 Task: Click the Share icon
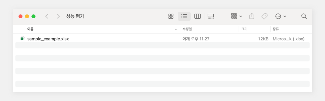pos(252,16)
